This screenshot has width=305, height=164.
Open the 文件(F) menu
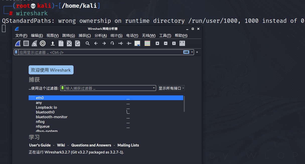21,36
